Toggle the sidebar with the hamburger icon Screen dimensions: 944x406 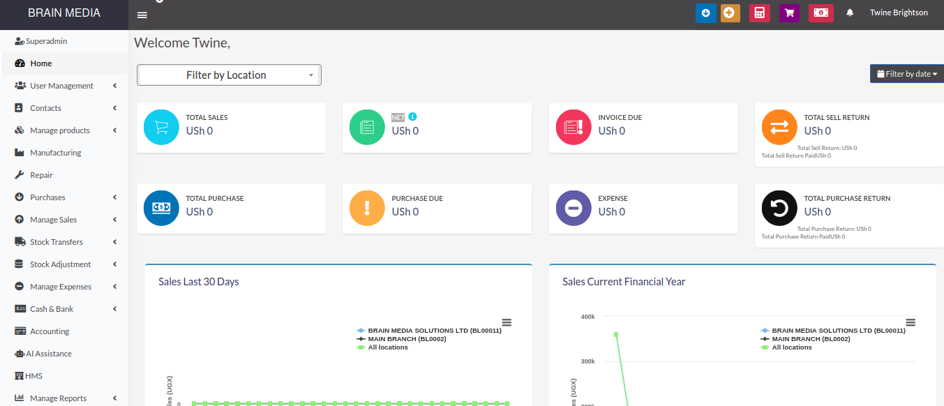pyautogui.click(x=142, y=15)
